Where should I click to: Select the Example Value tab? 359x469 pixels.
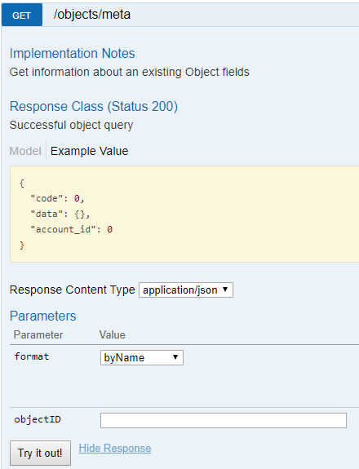[89, 151]
